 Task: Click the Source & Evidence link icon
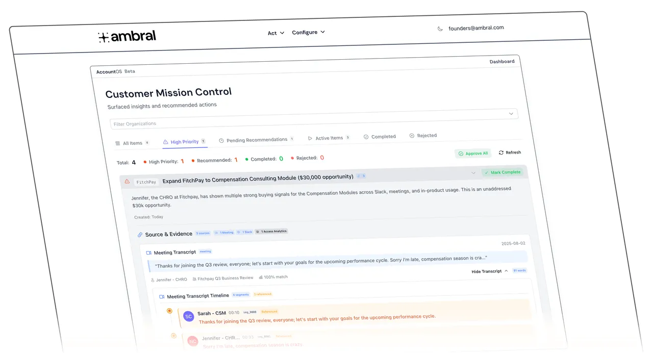pyautogui.click(x=140, y=235)
